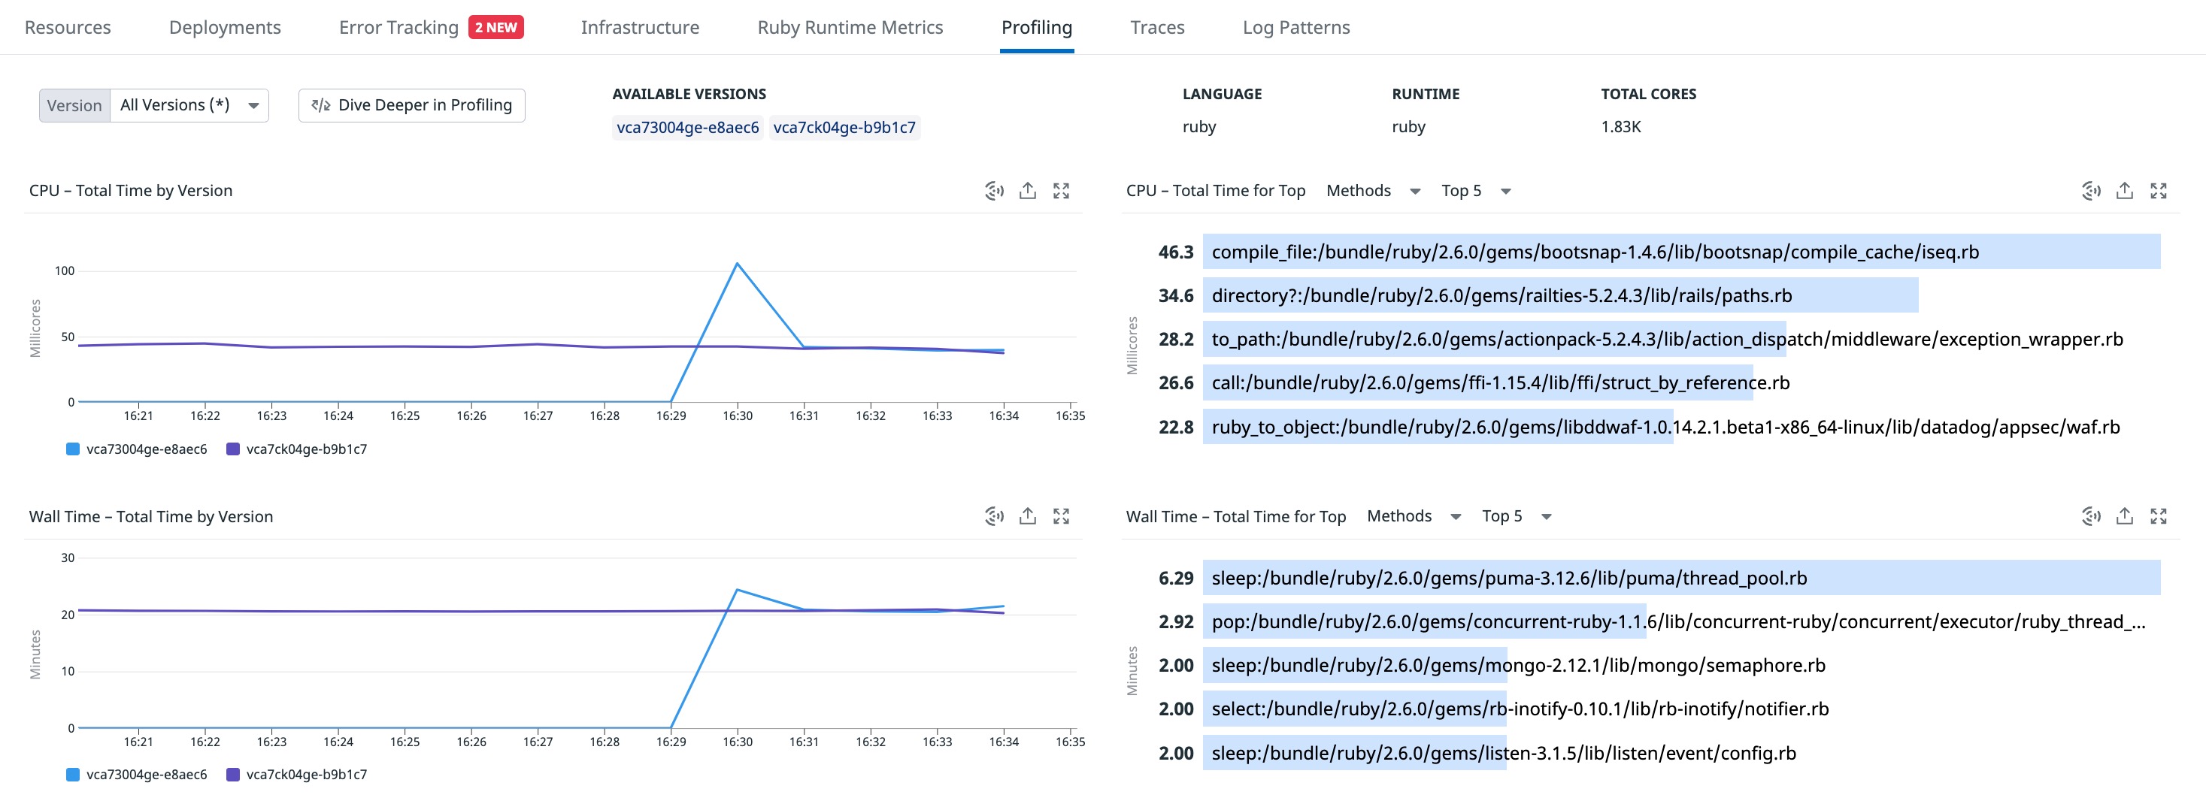Export the Wall Time by Version graph
Viewport: 2206px width, 807px height.
pyautogui.click(x=1028, y=516)
